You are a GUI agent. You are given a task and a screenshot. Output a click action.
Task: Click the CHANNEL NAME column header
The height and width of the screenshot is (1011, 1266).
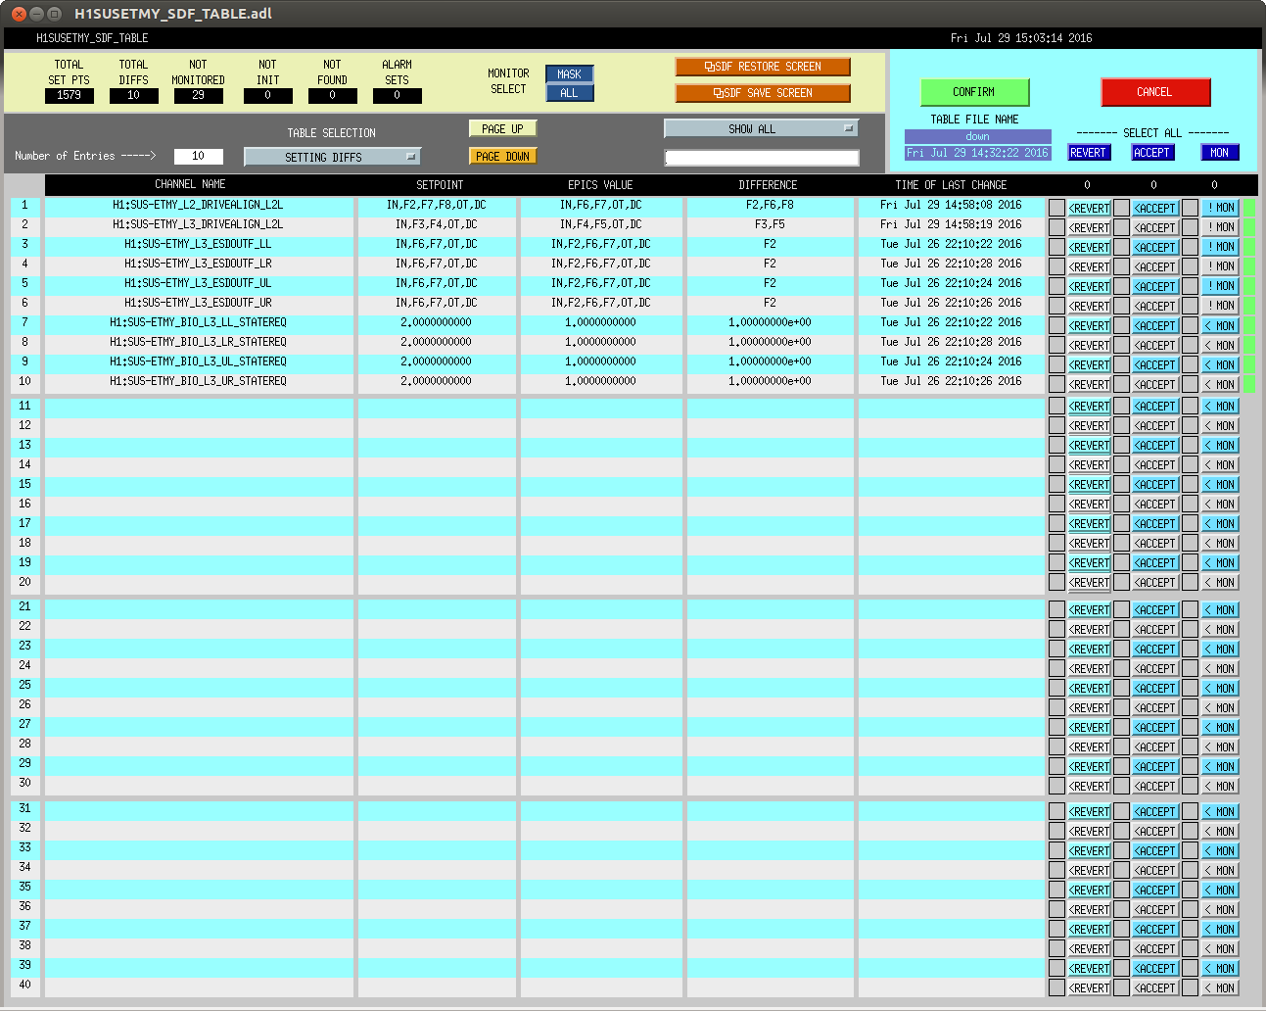pyautogui.click(x=190, y=184)
